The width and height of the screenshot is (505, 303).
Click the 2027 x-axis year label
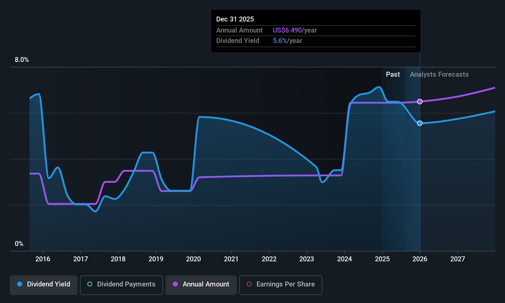coord(458,259)
